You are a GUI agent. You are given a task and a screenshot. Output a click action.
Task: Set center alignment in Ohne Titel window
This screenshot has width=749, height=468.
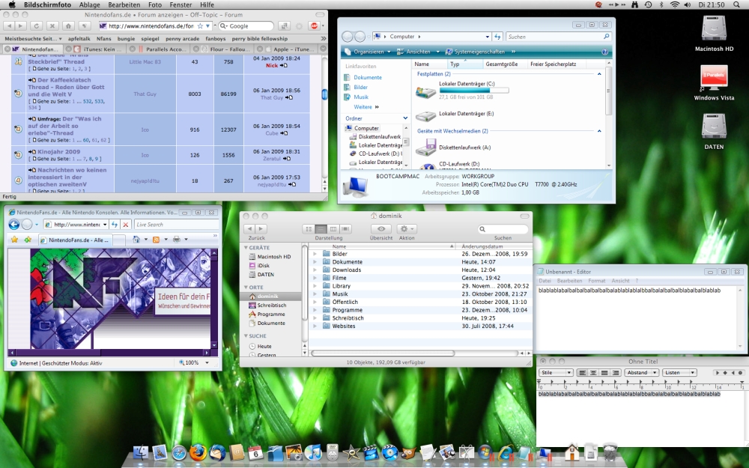pyautogui.click(x=593, y=372)
